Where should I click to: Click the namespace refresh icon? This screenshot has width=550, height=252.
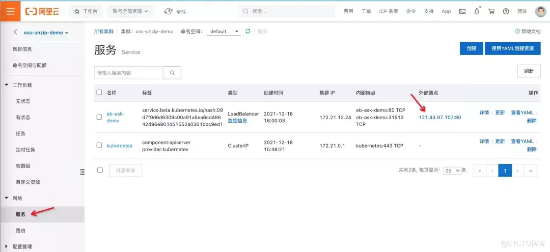[x=248, y=31]
